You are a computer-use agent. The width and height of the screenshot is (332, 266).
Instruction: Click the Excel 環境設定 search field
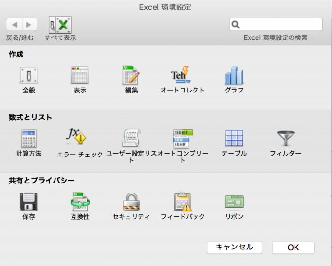click(280, 25)
